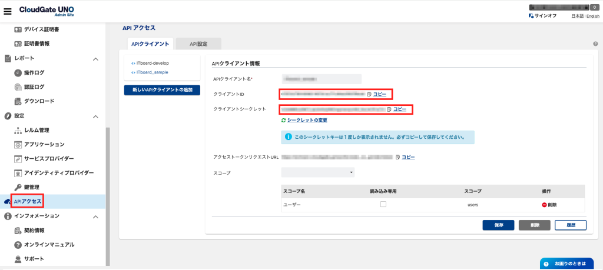The height and width of the screenshot is (270, 603).
Task: Click 新しいAPIクライアントの追加 button
Action: [x=162, y=90]
